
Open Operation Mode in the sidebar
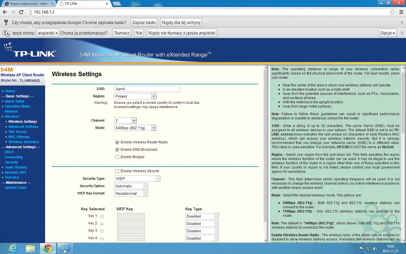[x=17, y=106]
